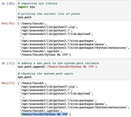Click the 'Python ML IVY' last line in Out[19]
The image size is (131, 117).
point(45,55)
